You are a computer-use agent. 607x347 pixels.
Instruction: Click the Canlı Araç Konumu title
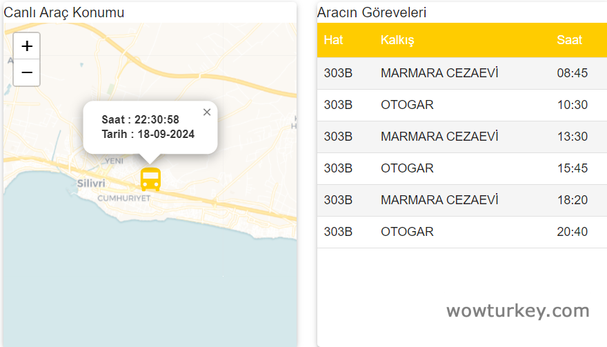click(x=64, y=12)
